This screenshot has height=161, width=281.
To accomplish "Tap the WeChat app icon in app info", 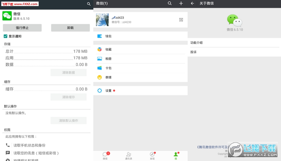I will point(7,16).
